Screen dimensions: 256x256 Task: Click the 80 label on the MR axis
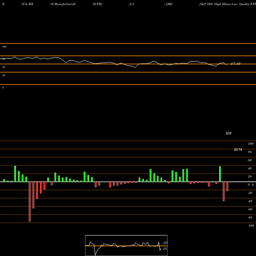tap(249, 152)
